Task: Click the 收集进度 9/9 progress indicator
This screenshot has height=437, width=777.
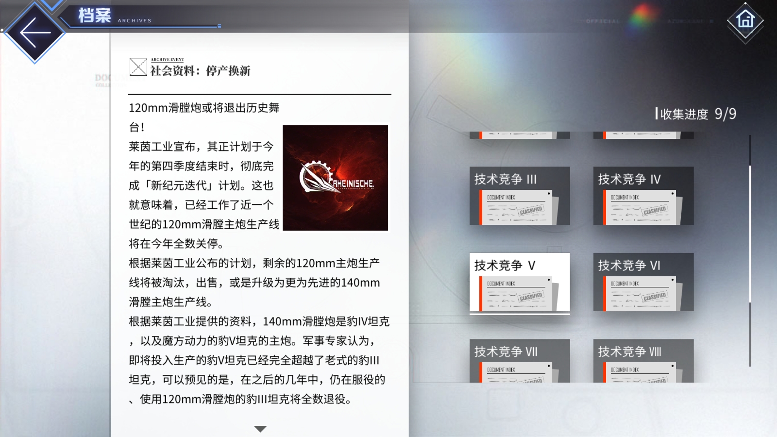Action: pos(697,114)
